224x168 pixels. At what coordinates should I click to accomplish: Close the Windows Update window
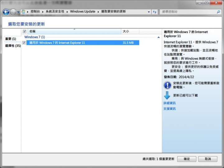(216, 2)
